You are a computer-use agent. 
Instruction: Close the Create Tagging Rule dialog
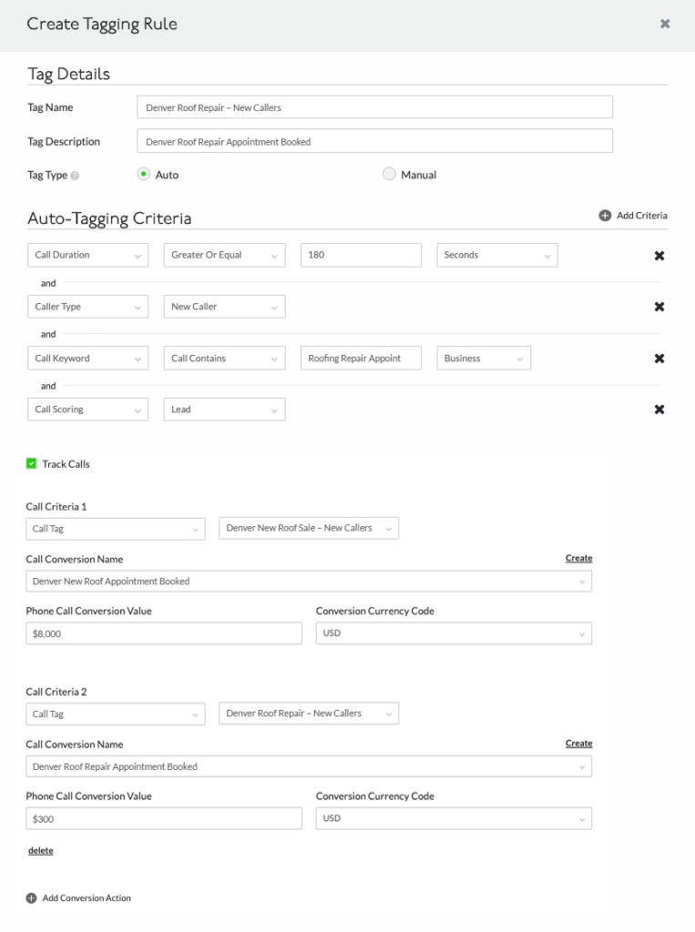665,24
